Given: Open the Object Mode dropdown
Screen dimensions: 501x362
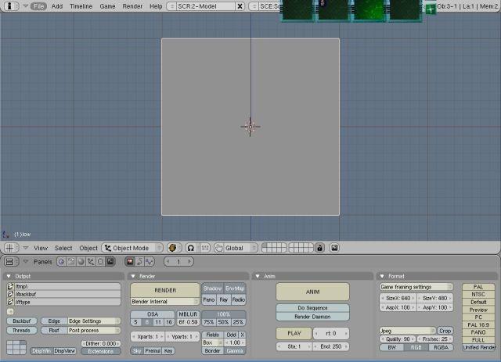Looking at the screenshot, I should pos(132,248).
